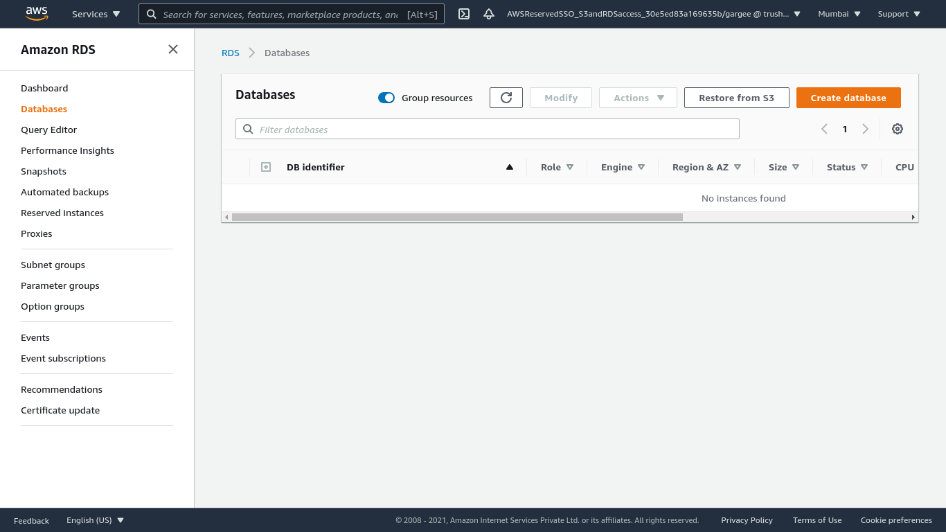This screenshot has width=946, height=532.
Task: Open the CloudShell terminal icon
Action: click(x=464, y=14)
